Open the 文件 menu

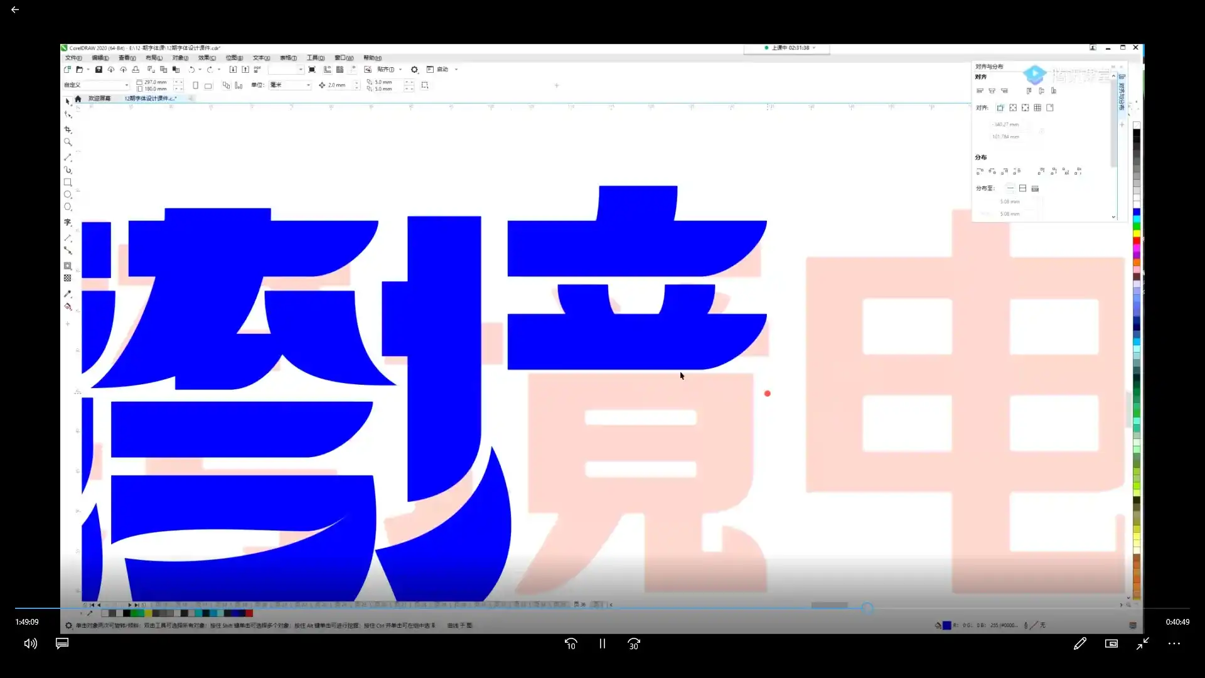[72, 57]
